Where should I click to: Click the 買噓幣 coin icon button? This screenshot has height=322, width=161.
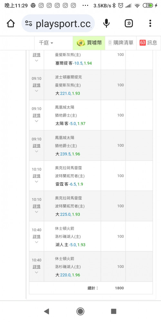point(89,43)
